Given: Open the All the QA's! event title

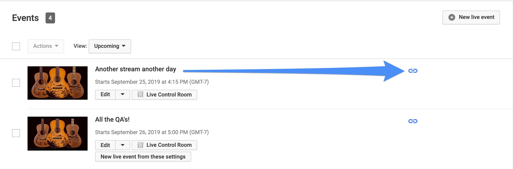Looking at the screenshot, I should [x=112, y=119].
